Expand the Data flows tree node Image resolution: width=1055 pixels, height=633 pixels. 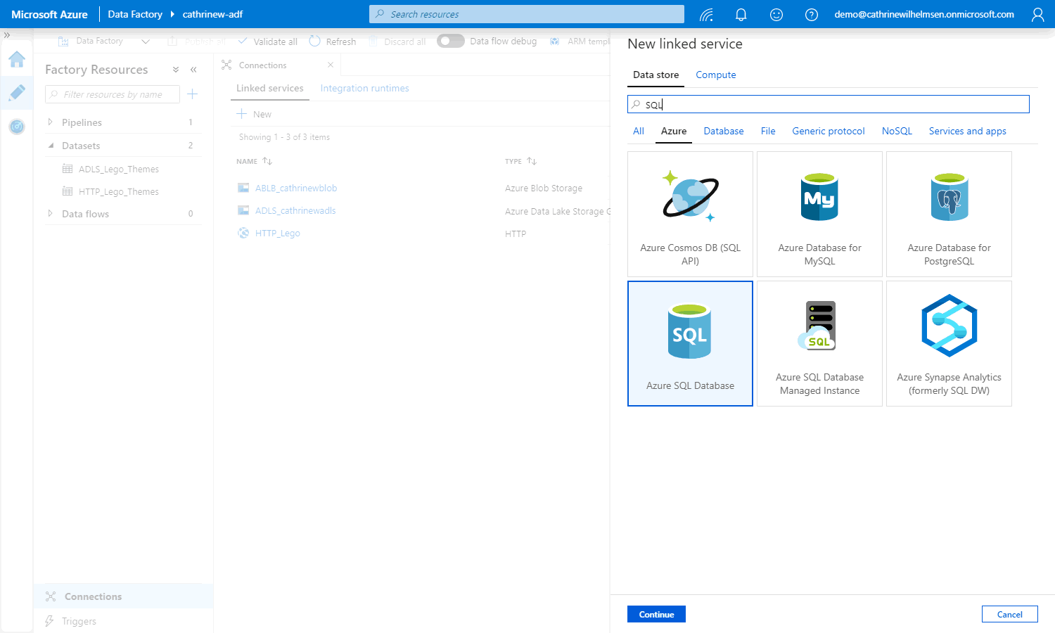(x=50, y=214)
